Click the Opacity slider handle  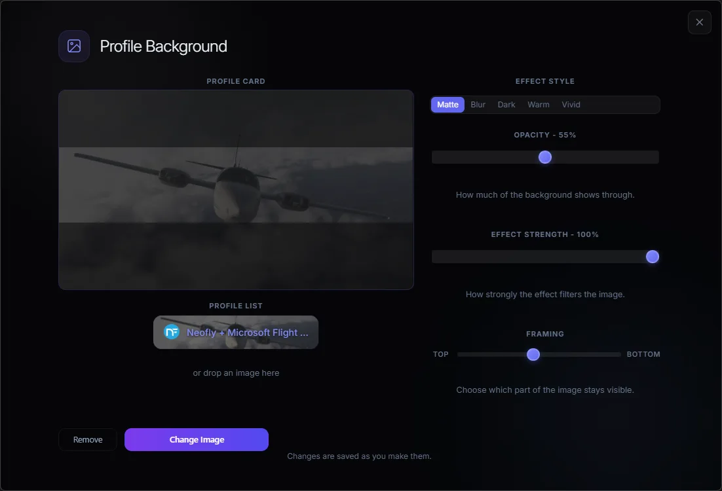(x=545, y=157)
